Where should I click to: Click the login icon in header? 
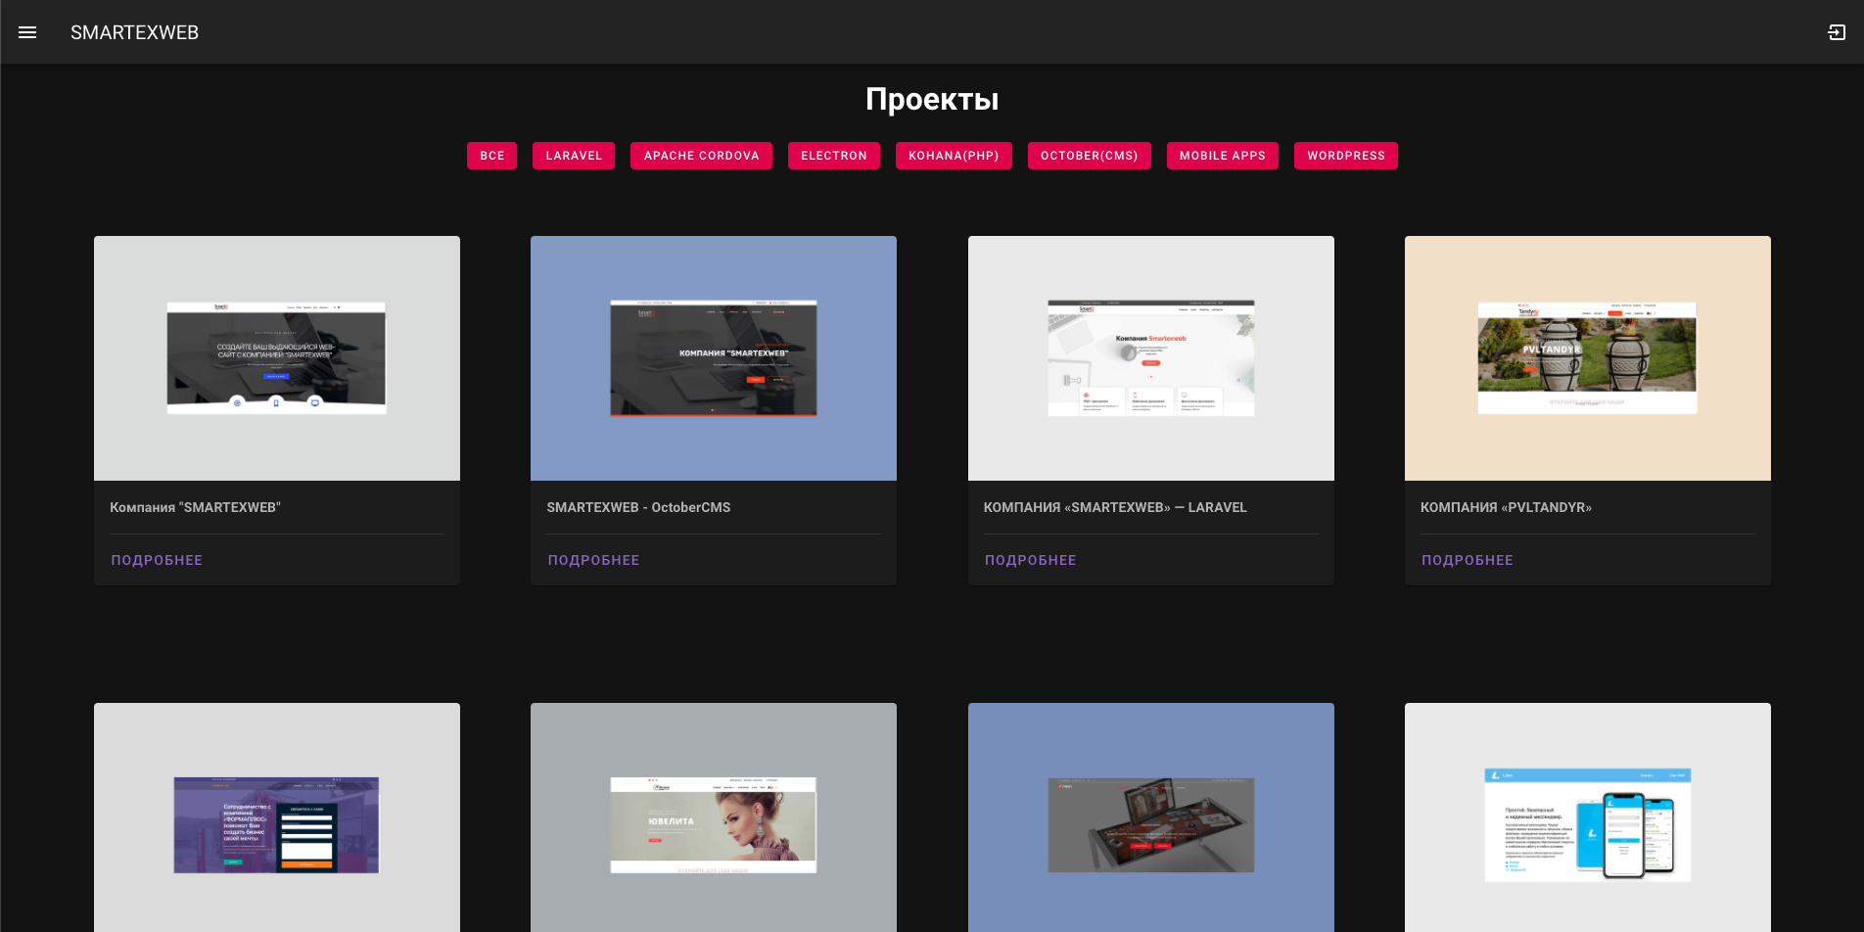[1836, 32]
